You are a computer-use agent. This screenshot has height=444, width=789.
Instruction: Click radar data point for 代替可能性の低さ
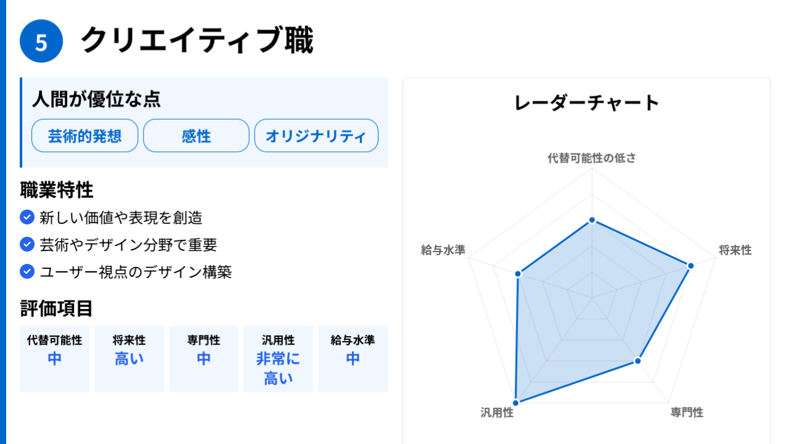pos(592,220)
